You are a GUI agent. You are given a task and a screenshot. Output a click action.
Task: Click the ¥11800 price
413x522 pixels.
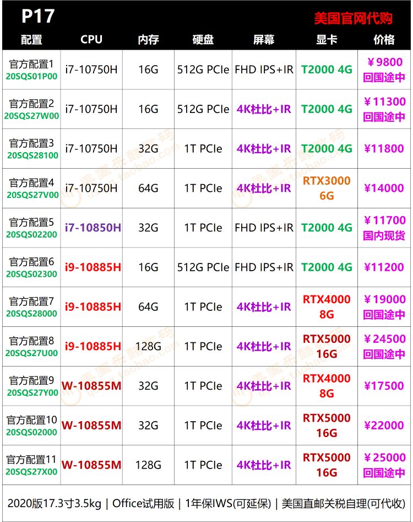click(x=384, y=148)
